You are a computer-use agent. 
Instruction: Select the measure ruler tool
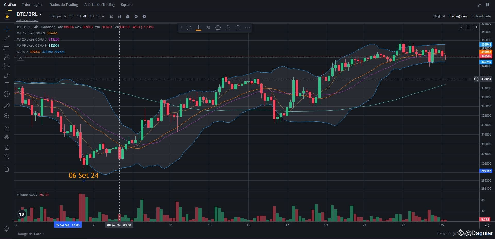7,106
